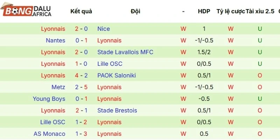Viewport: 280px width, 140px height.
Task: Open the 4 - 2 match score
Action: click(x=81, y=75)
